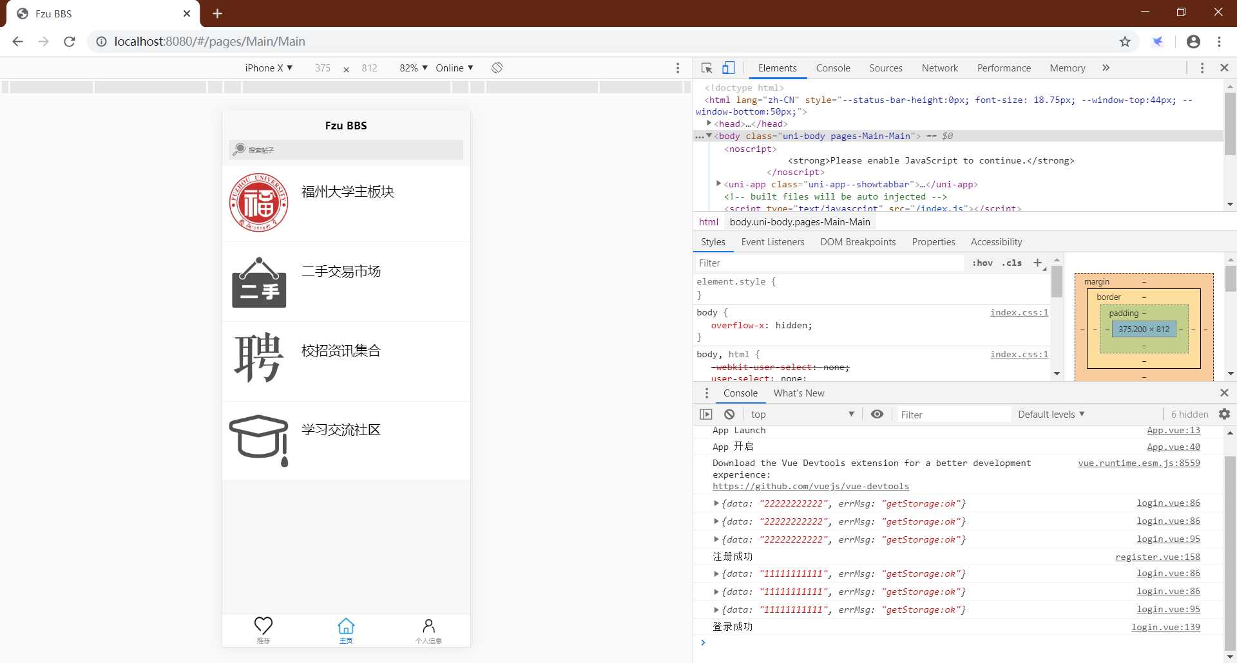This screenshot has width=1237, height=663.
Task: Switch to the Performance tab
Action: coord(1004,68)
